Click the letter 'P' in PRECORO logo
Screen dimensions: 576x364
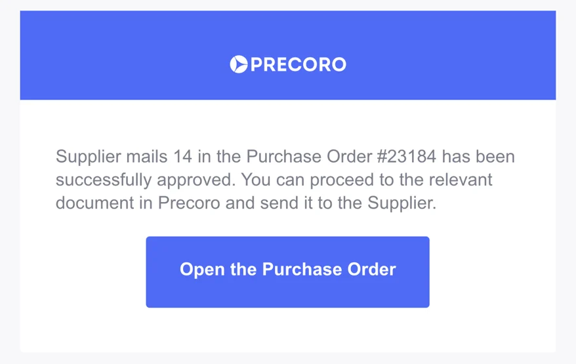click(x=257, y=65)
